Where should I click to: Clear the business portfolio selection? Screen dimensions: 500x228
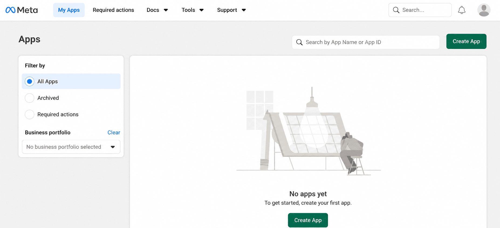[x=114, y=132]
